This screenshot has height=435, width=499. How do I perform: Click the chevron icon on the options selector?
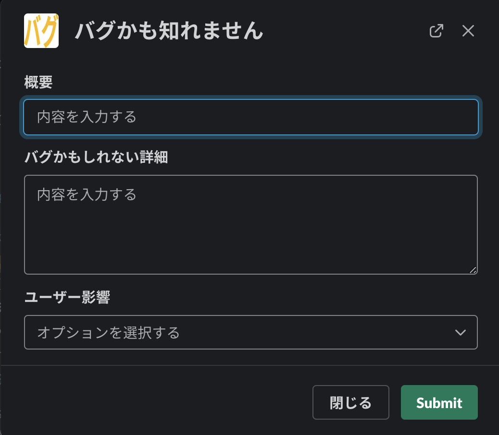click(461, 332)
